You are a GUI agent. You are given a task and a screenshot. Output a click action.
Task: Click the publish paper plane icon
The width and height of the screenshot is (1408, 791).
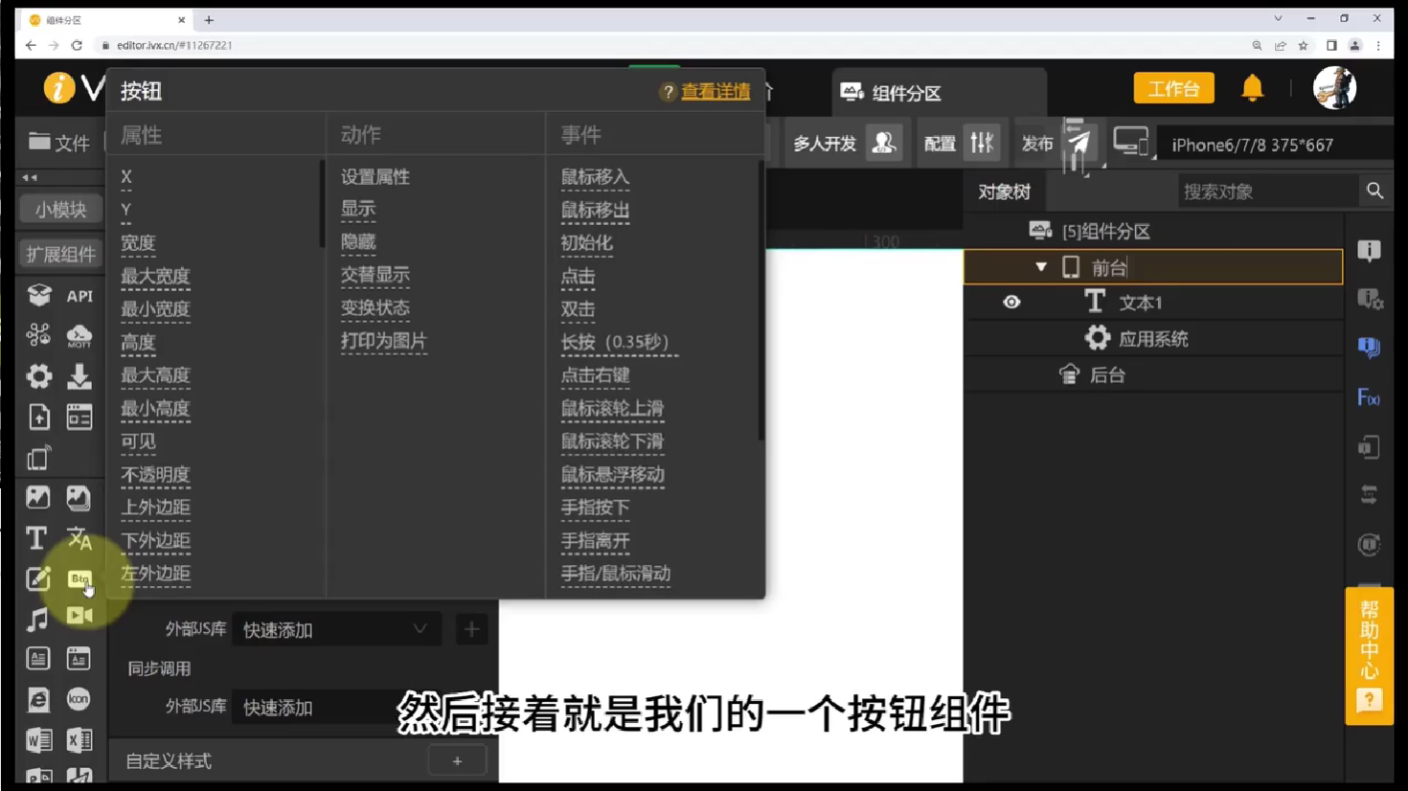[1079, 144]
